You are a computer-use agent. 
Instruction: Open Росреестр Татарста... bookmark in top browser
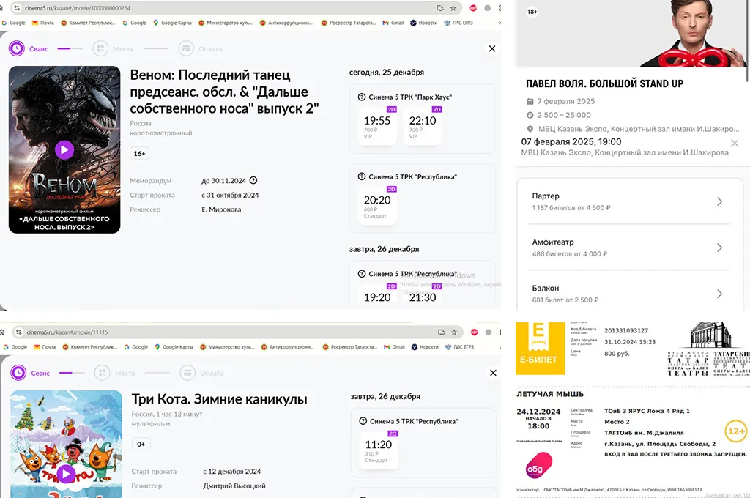pyautogui.click(x=349, y=23)
